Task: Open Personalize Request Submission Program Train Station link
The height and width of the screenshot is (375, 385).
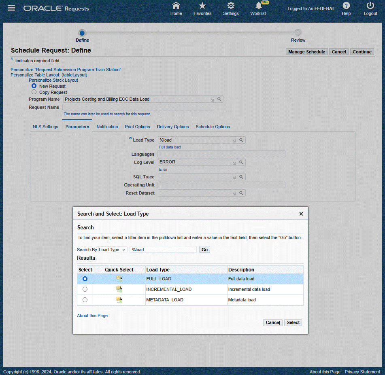Action: coord(66,70)
